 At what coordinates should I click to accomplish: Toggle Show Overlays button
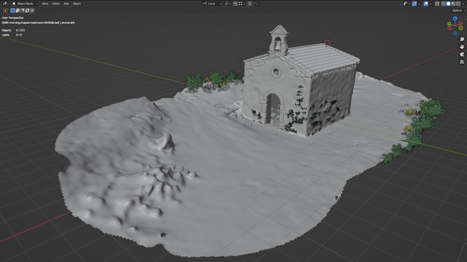[x=426, y=4]
